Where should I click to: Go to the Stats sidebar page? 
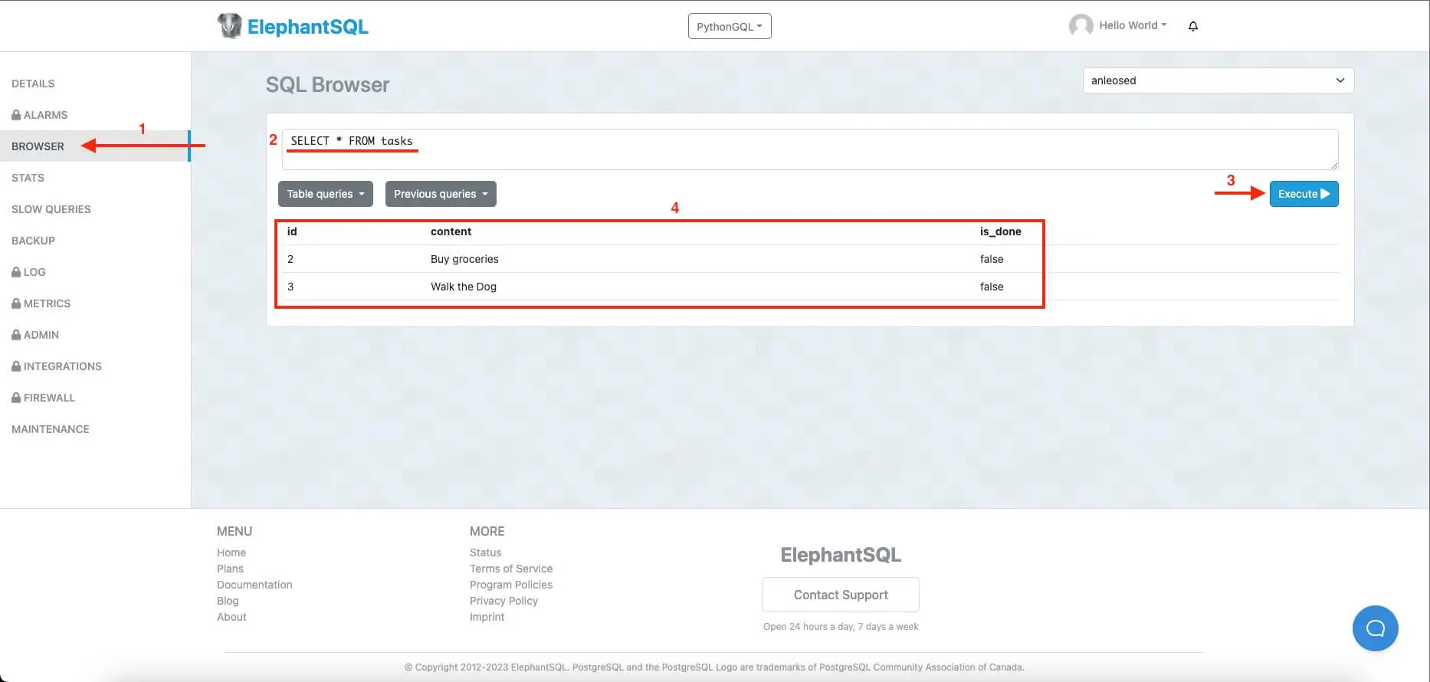[x=28, y=178]
